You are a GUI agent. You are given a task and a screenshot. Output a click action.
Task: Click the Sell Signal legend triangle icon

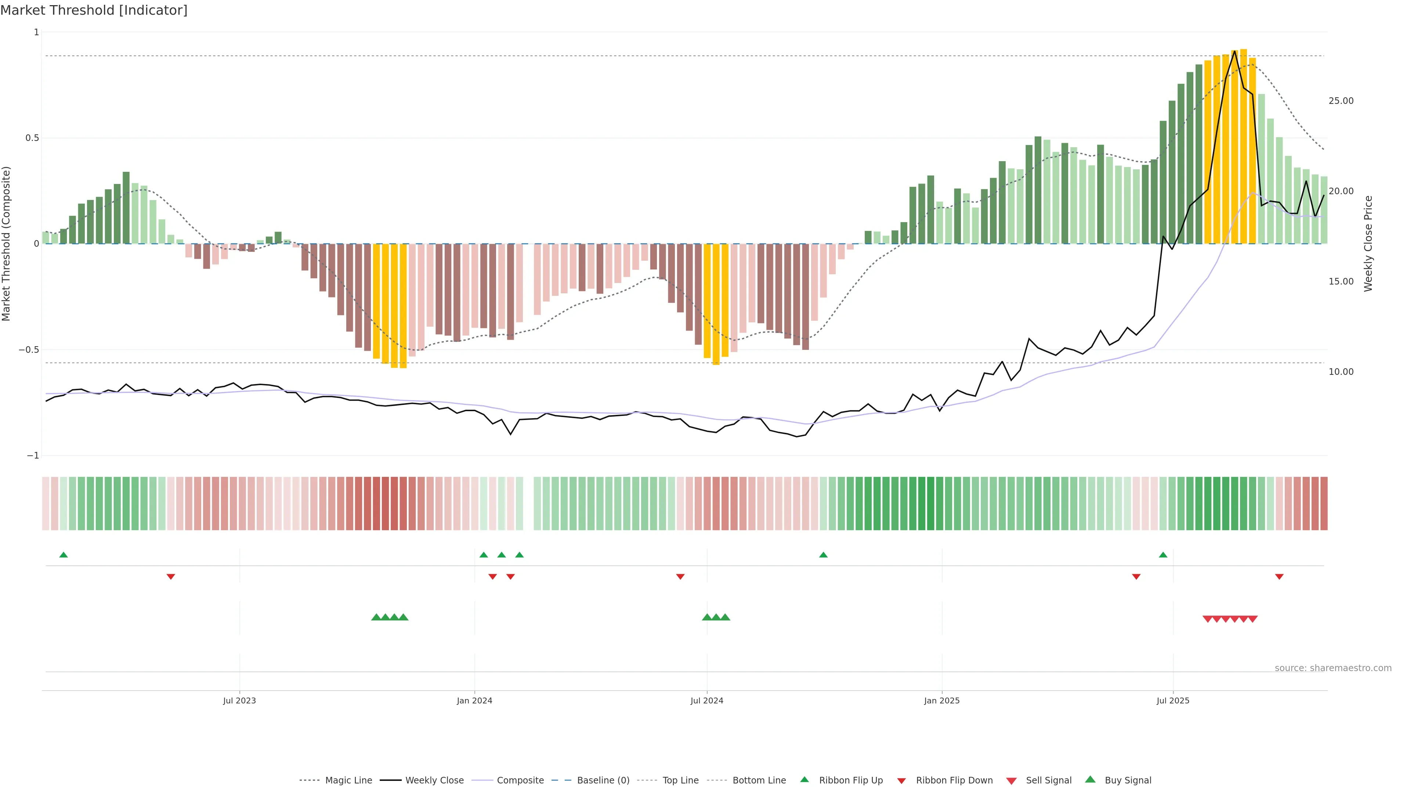1012,781
